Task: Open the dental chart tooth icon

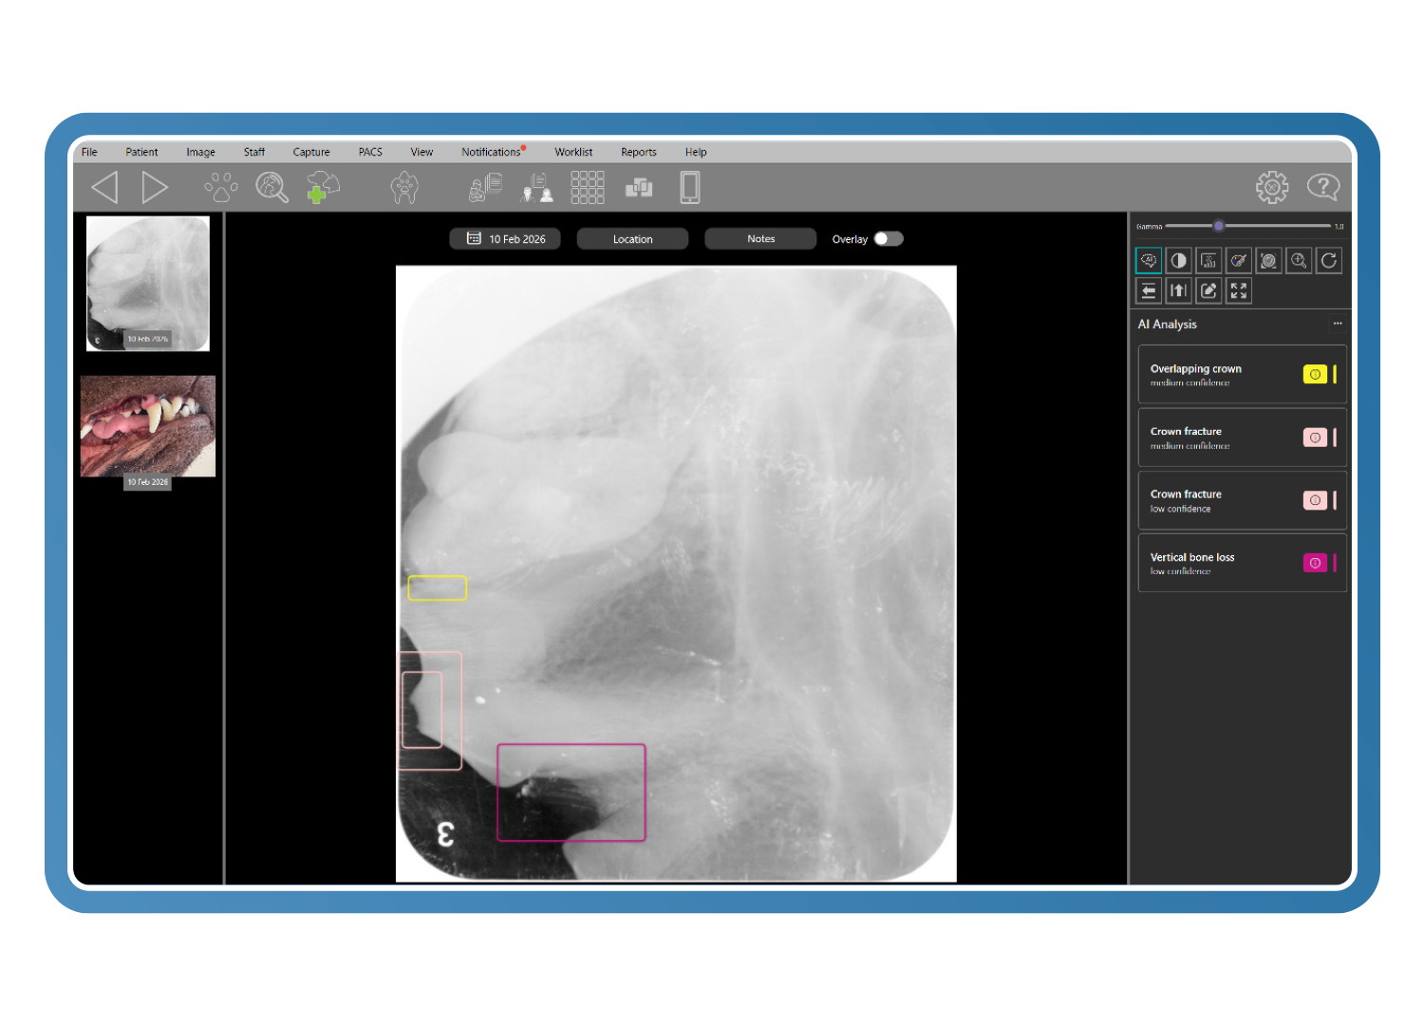Action: point(404,187)
